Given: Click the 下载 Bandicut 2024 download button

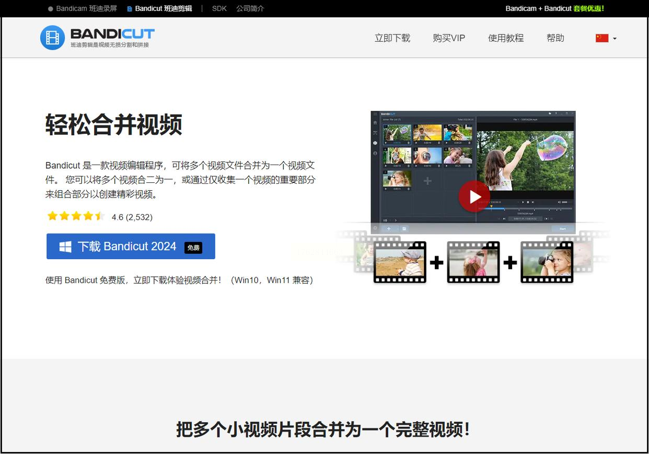Looking at the screenshot, I should coord(131,246).
